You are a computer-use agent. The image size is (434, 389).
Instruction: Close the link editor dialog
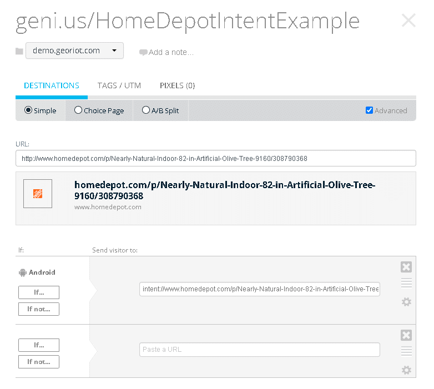(x=408, y=21)
